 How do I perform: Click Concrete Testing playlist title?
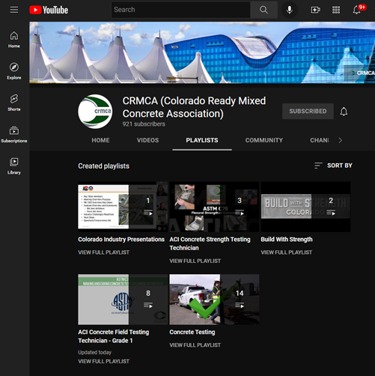(192, 332)
